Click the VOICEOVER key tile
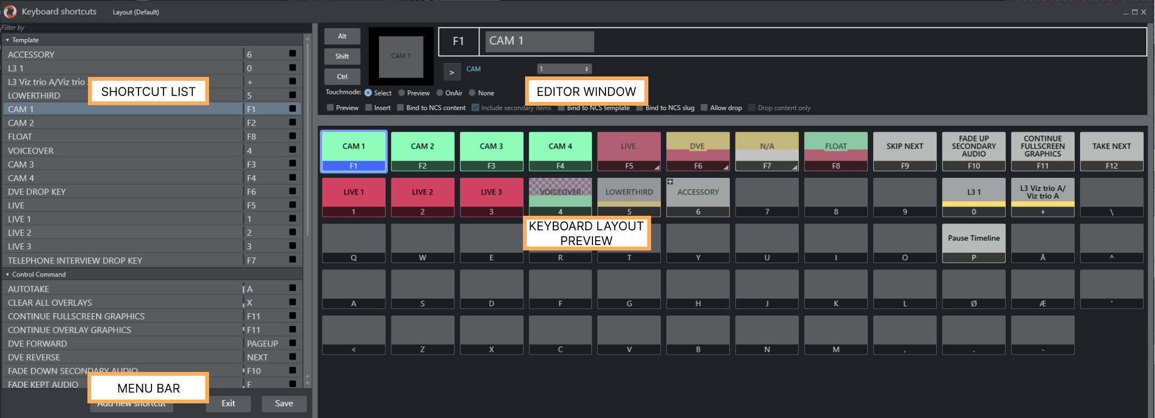1155x418 pixels. tap(560, 197)
